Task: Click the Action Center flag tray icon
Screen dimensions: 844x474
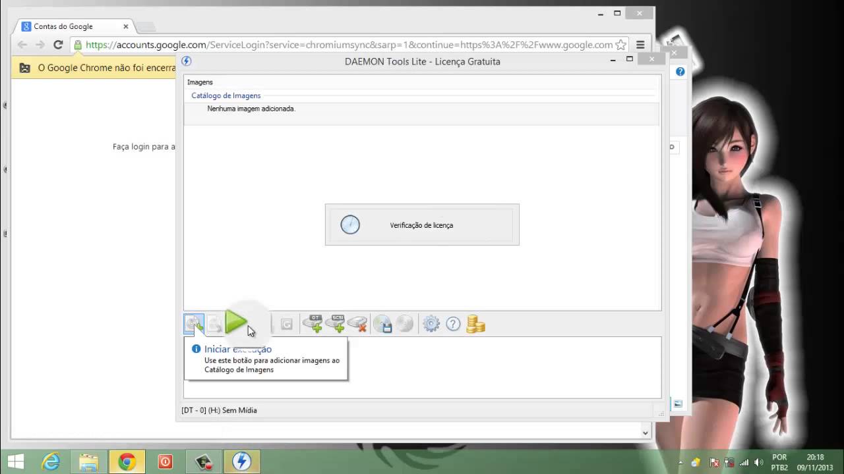Action: point(715,462)
